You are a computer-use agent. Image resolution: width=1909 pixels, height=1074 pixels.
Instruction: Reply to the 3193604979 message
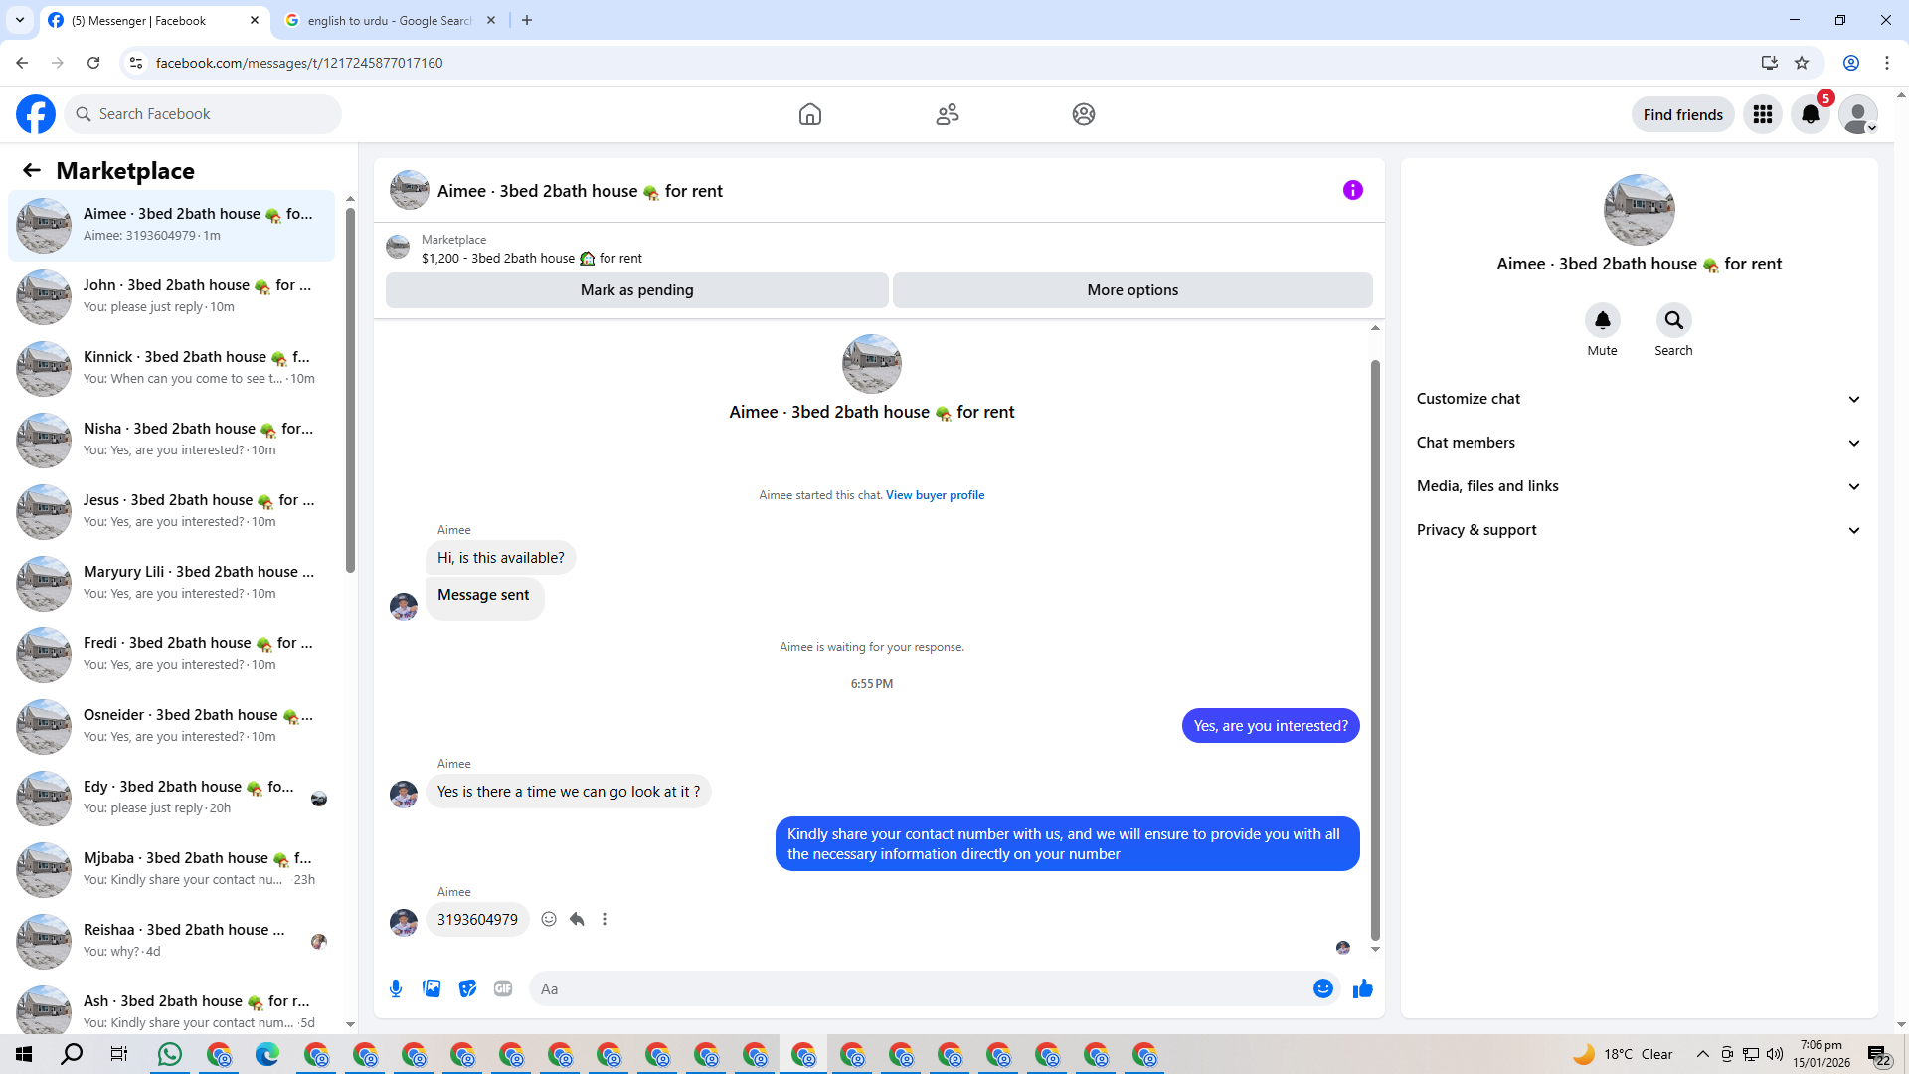coord(577,919)
